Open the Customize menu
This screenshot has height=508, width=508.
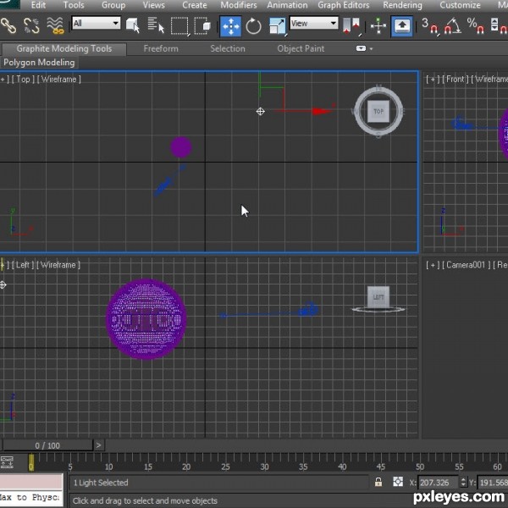pos(460,5)
